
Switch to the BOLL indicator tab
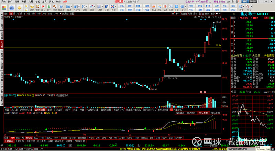coord(49,138)
